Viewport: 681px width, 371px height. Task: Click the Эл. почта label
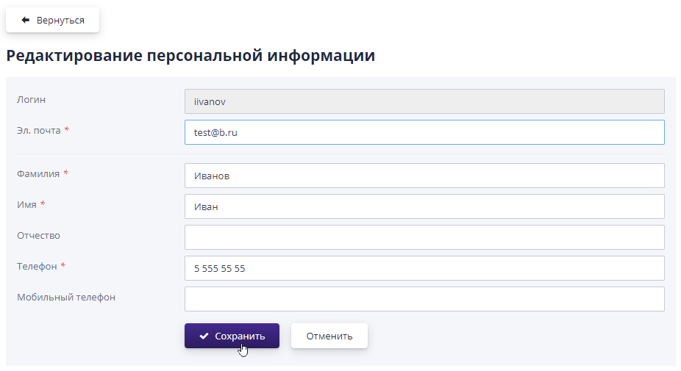[x=39, y=130]
